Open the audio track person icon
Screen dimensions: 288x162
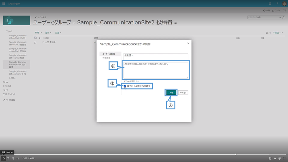pos(270,158)
